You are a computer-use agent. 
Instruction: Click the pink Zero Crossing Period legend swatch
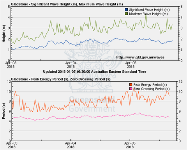point(131,89)
